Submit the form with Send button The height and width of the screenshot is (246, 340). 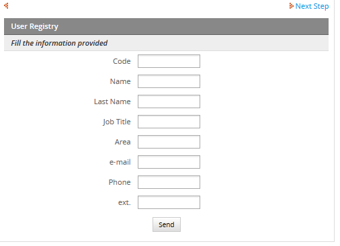167,224
